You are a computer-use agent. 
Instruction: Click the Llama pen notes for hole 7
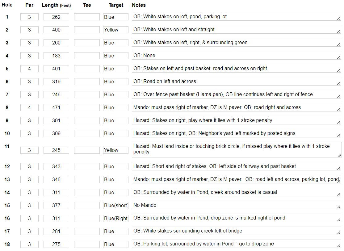tap(237, 94)
